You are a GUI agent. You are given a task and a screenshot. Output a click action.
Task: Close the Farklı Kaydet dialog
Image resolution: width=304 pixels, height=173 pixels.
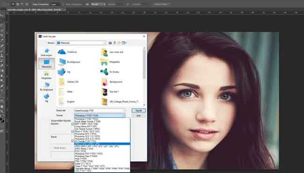[x=144, y=36]
